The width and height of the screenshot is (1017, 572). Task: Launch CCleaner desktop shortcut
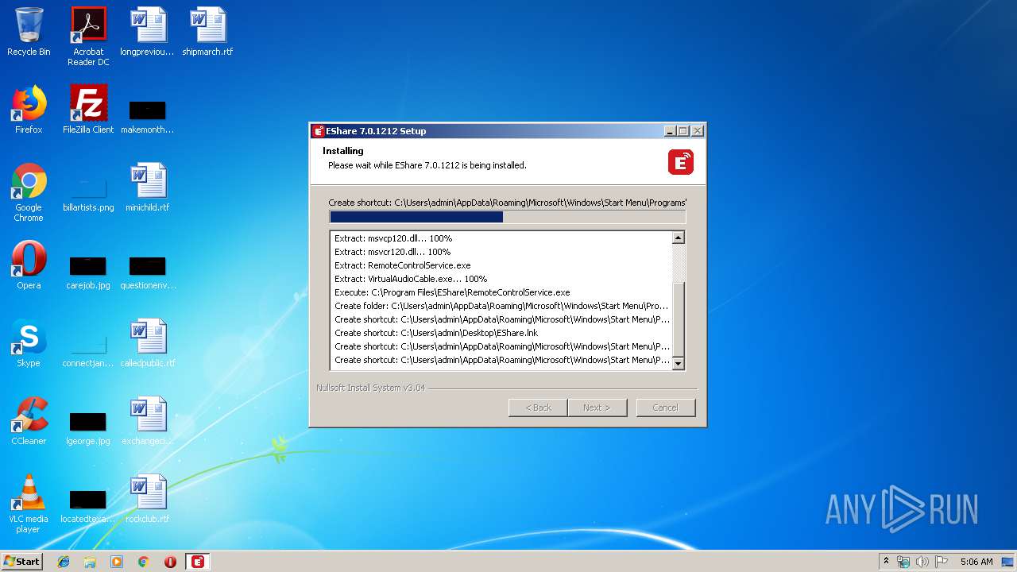(29, 421)
